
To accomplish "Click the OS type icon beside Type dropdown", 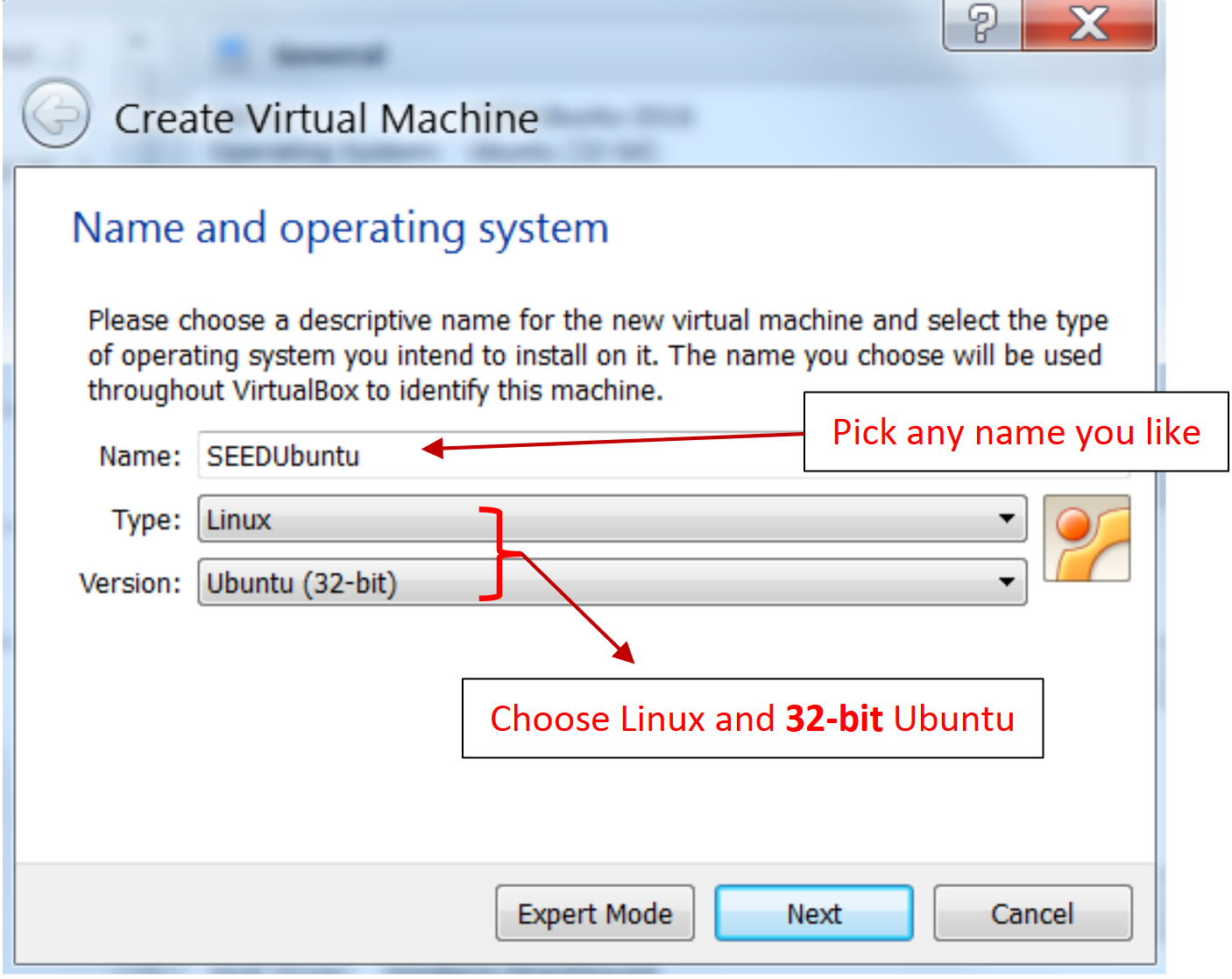I will 1087,538.
